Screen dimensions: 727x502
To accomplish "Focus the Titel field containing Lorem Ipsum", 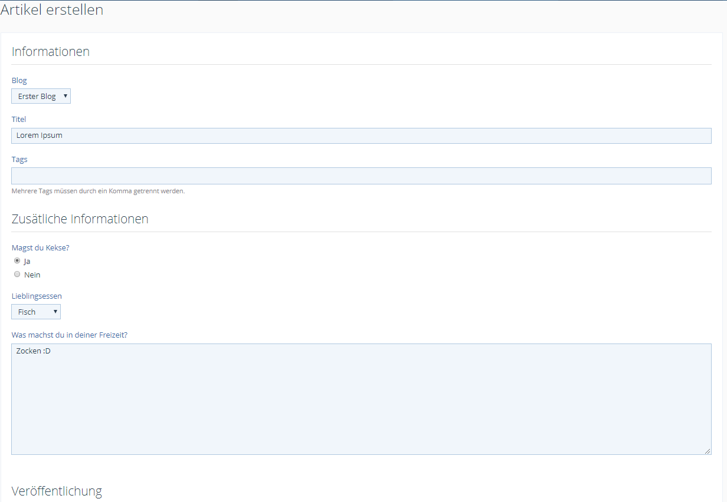I will click(361, 136).
